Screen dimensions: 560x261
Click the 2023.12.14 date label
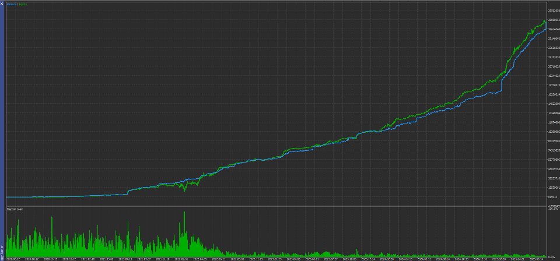tap(368, 259)
